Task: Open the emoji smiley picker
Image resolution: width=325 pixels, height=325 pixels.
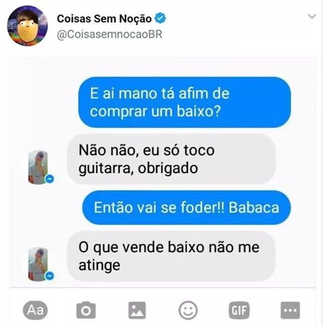Action: click(x=188, y=310)
